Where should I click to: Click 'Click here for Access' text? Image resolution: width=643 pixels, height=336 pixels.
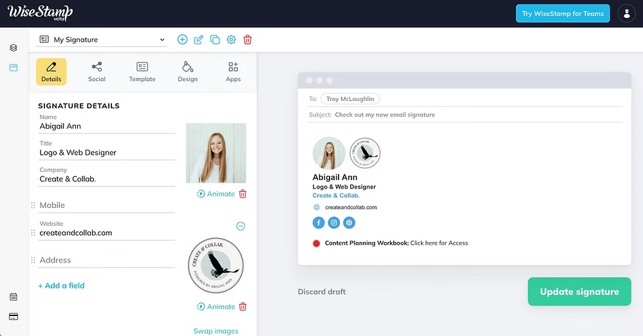pos(439,243)
